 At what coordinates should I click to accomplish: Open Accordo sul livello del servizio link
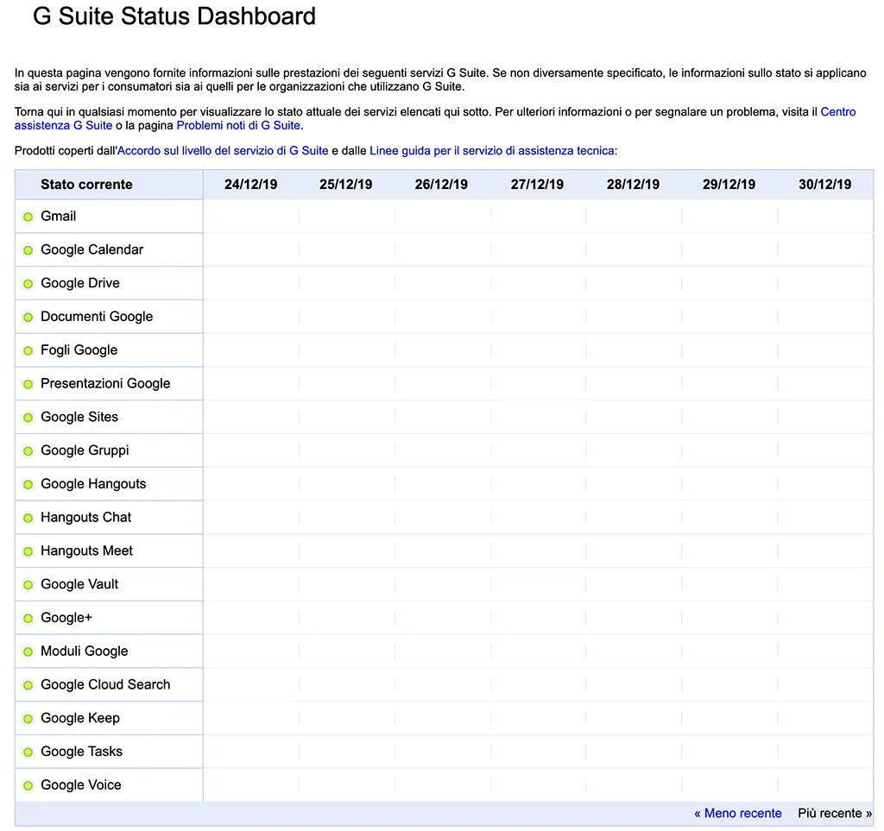coord(223,150)
